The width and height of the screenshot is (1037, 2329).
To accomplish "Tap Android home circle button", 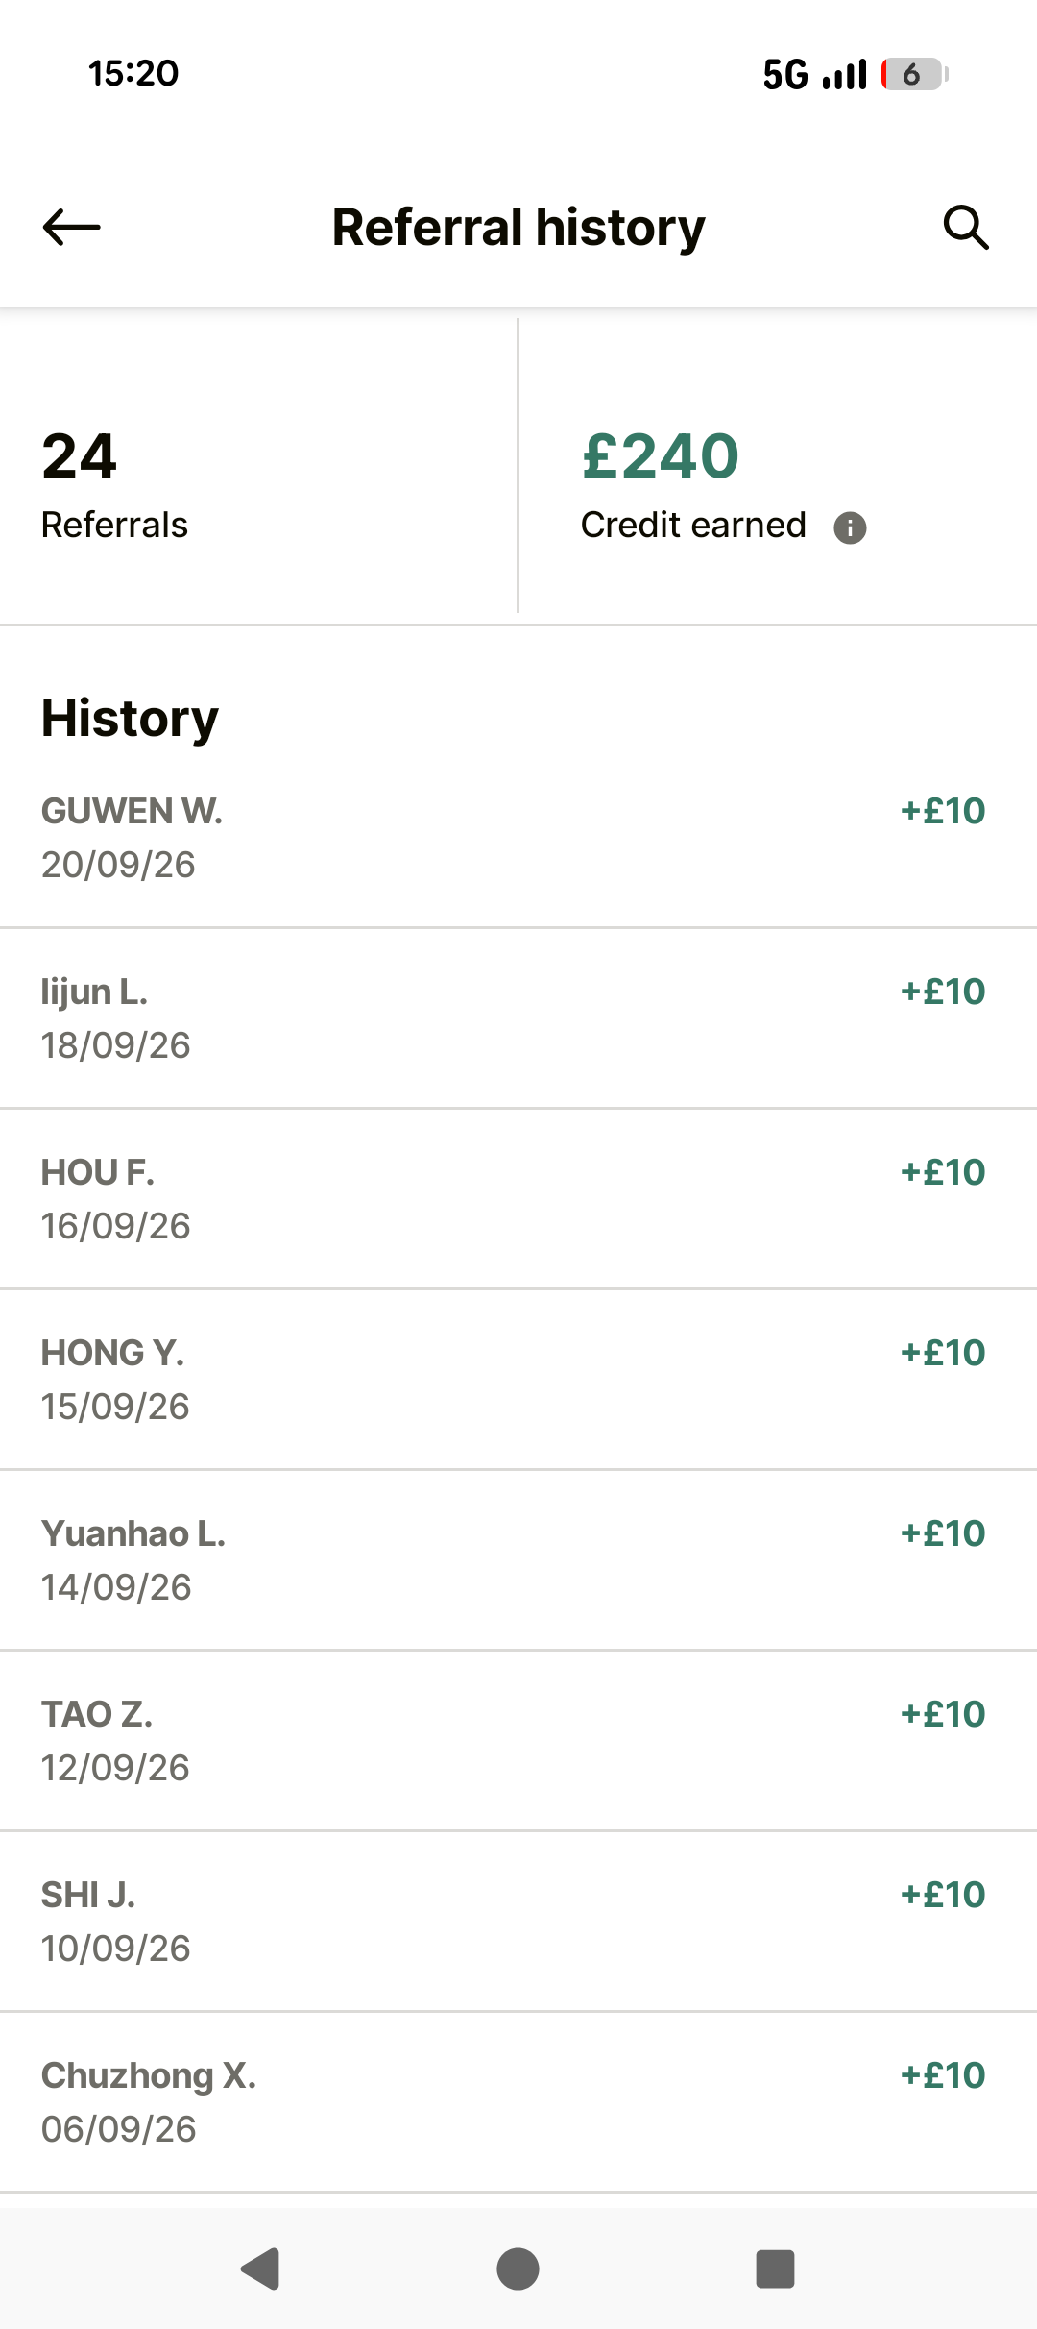I will 518,2269.
